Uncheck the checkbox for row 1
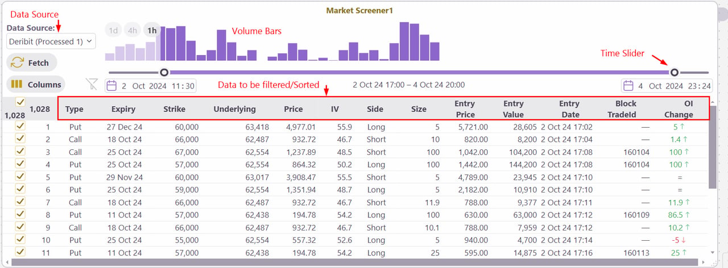Screen dimensions: 728x268 click(x=20, y=127)
